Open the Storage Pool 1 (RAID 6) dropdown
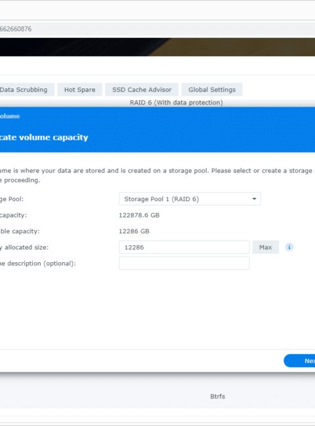 coord(190,199)
